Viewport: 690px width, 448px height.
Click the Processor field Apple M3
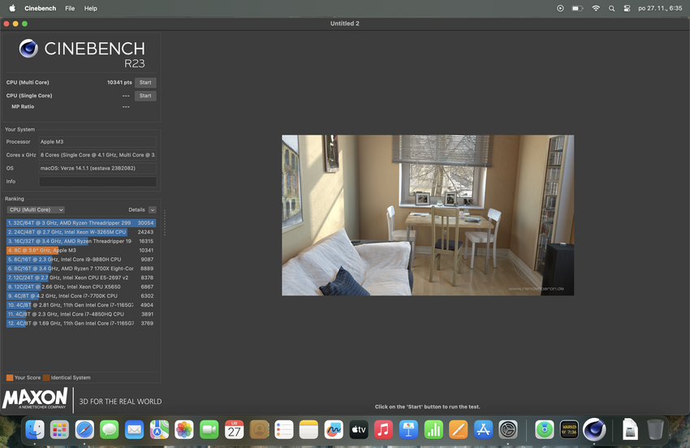point(97,142)
